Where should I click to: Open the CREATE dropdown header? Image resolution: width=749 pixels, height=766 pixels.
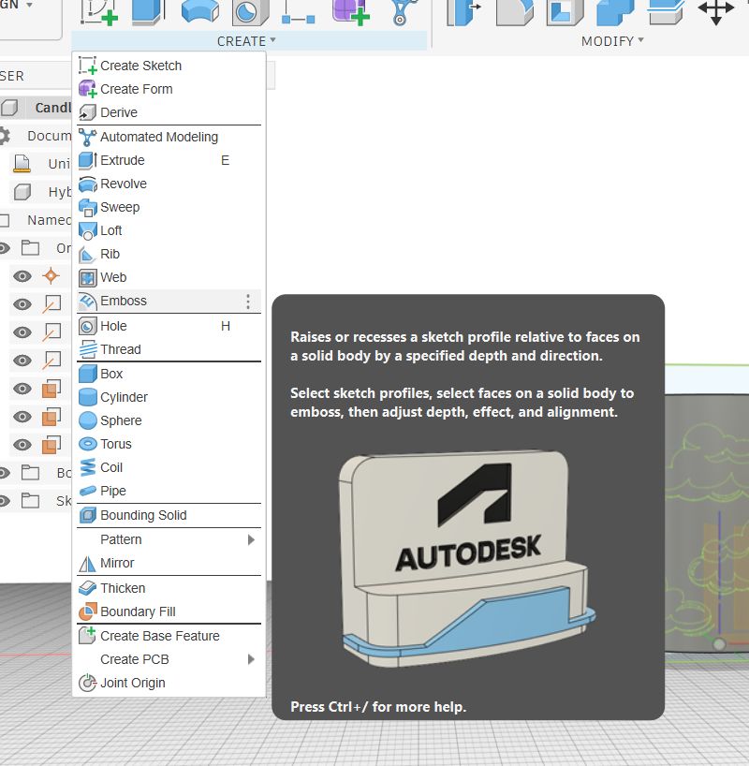pos(247,41)
